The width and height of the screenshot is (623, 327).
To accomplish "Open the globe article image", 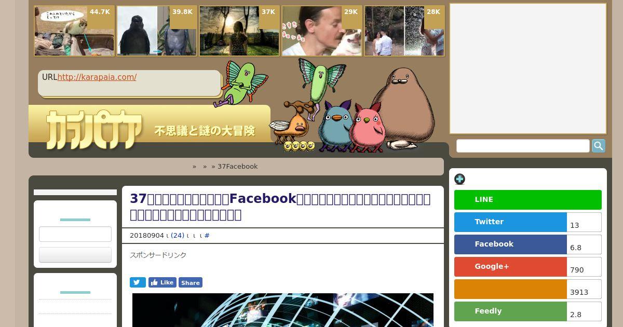I will tap(283, 310).
